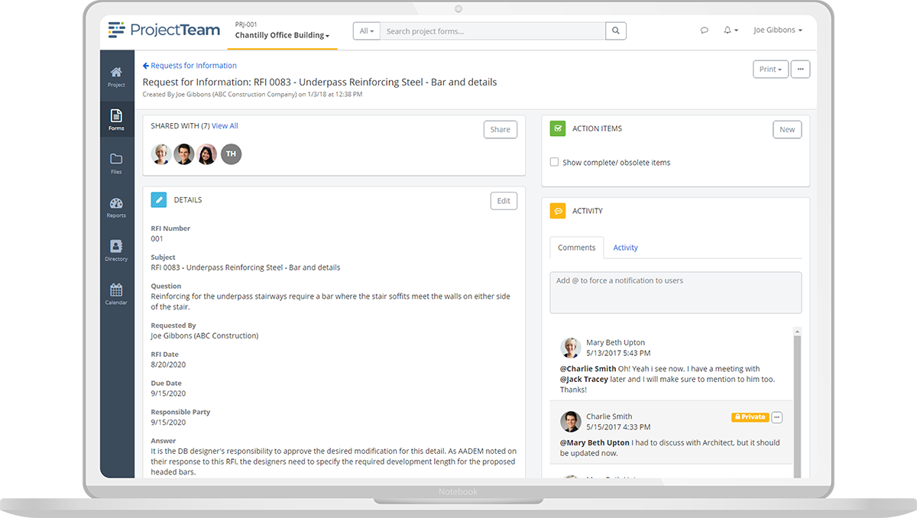
Task: Click the second shared user avatar in suit
Action: [184, 154]
